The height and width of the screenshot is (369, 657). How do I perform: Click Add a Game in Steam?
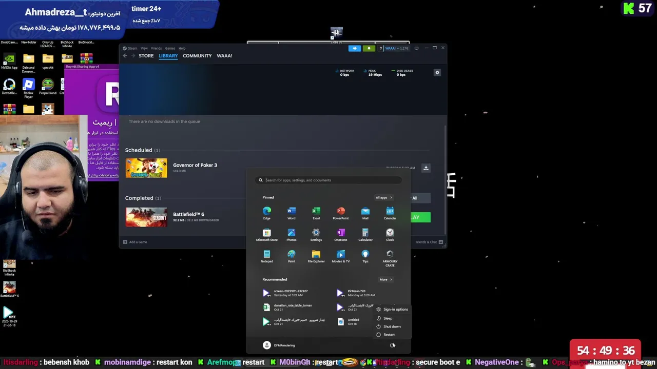(135, 242)
